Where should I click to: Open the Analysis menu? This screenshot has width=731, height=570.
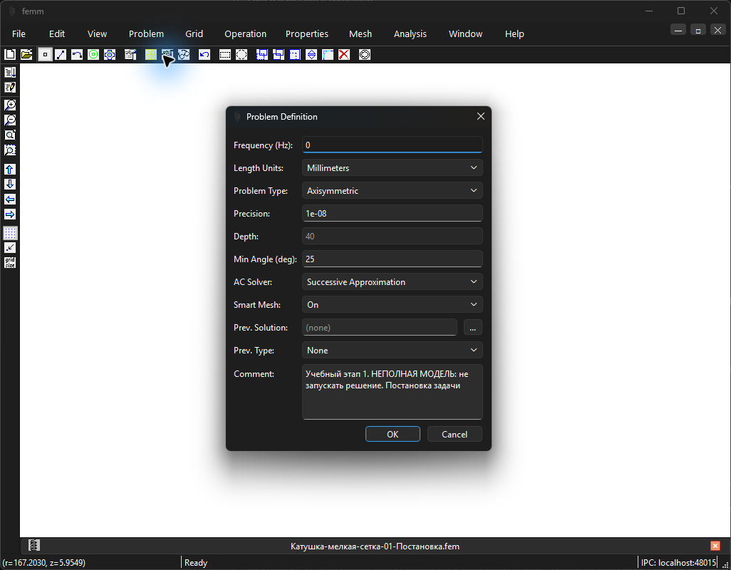coord(410,34)
